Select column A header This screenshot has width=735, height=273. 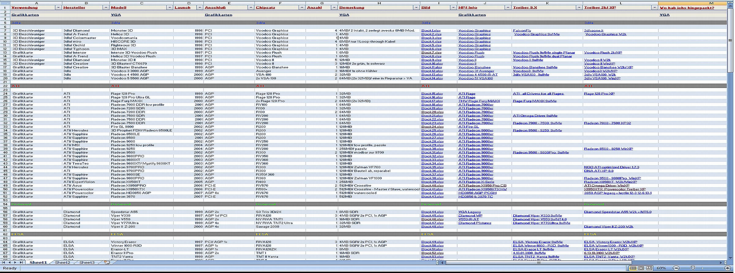pyautogui.click(x=36, y=3)
